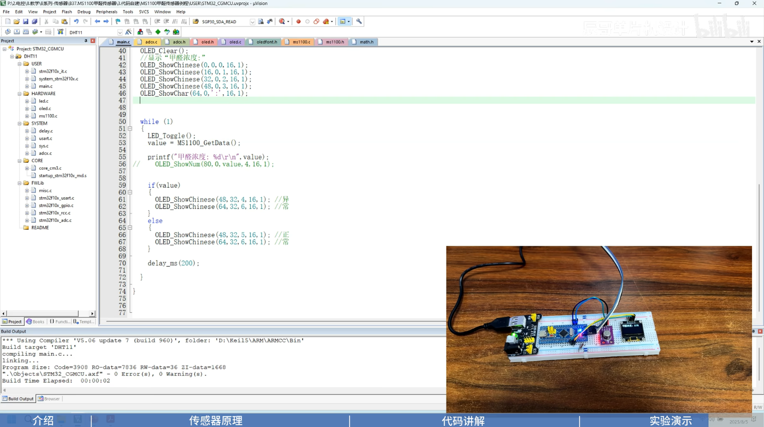Click the Save All icon
This screenshot has width=764, height=427.
[x=35, y=22]
